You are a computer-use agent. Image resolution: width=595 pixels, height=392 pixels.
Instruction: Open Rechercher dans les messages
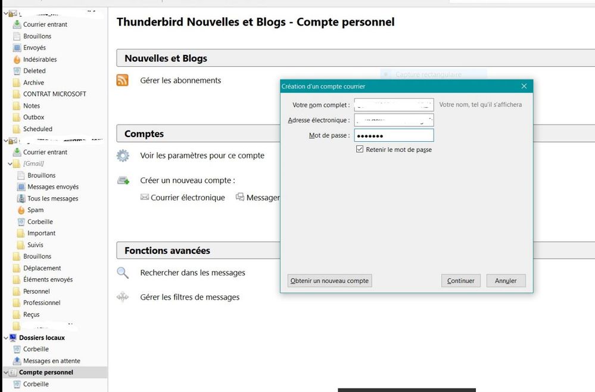pos(192,272)
